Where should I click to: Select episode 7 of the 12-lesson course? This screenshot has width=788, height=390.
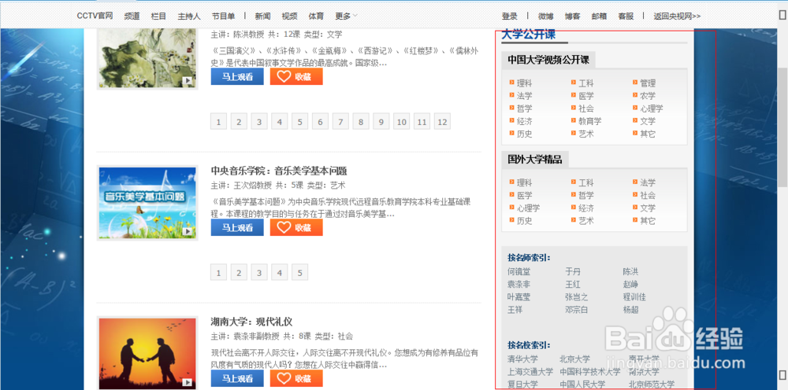[340, 121]
